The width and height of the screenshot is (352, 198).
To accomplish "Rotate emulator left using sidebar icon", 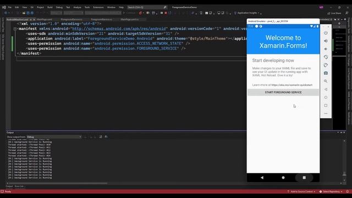I will click(326, 57).
